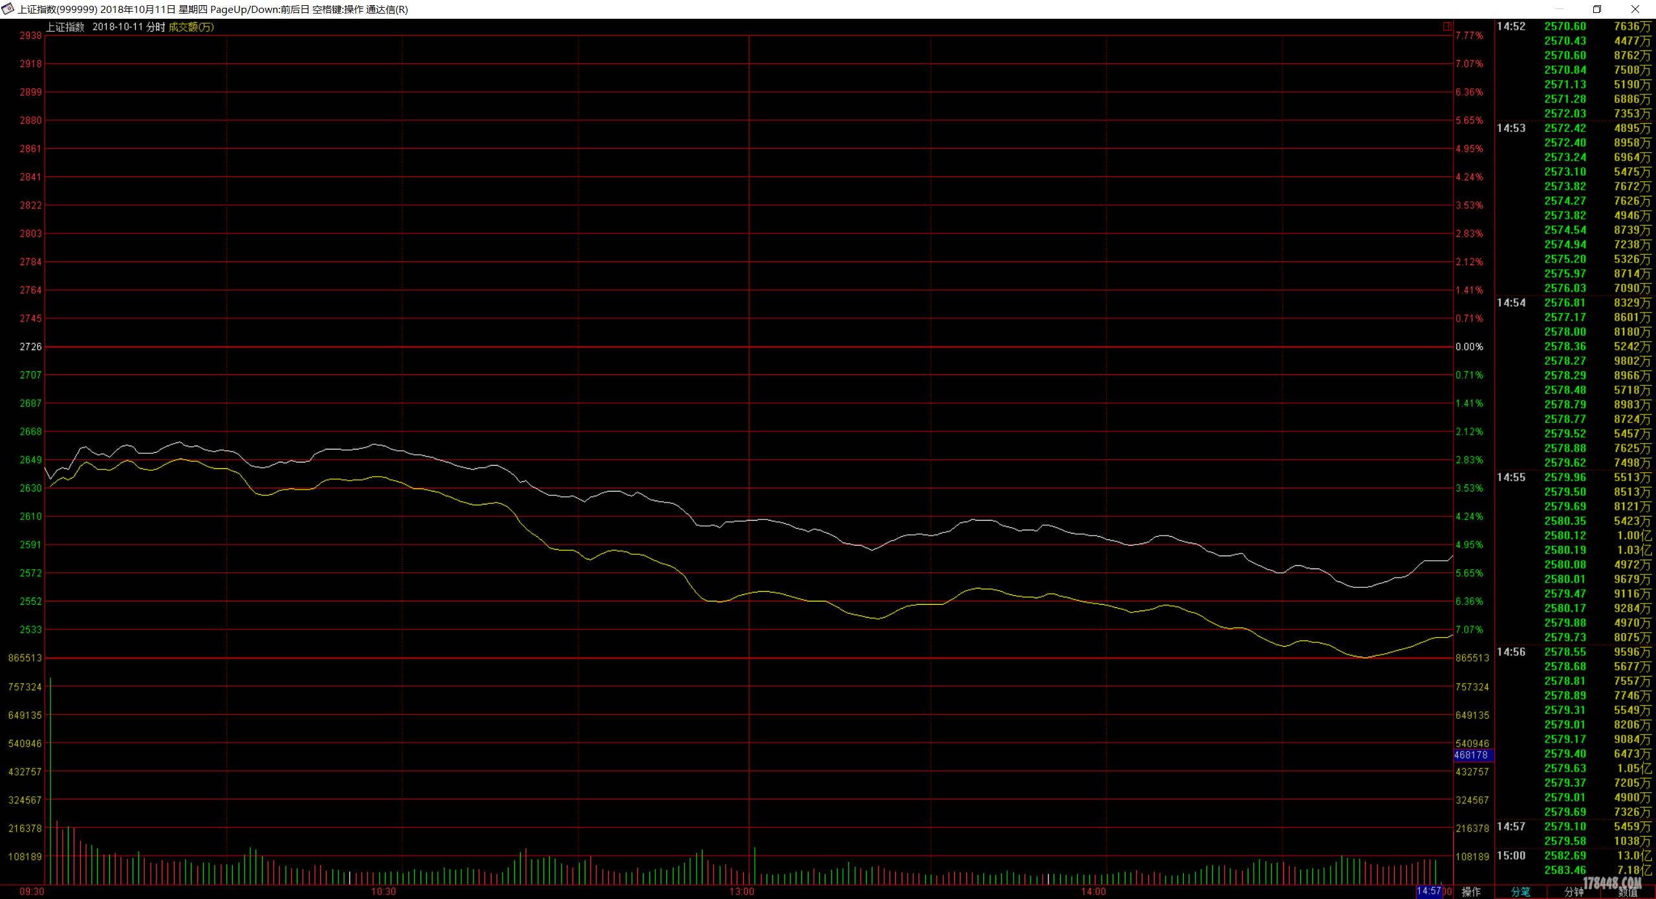This screenshot has height=899, width=1656.
Task: Click the 2018-10-11 分时 header text
Action: 129,27
